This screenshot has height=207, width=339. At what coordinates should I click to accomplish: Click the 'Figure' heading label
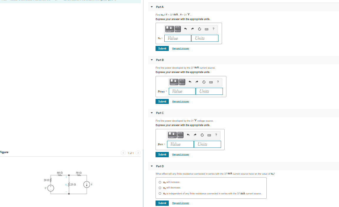pyautogui.click(x=4, y=152)
